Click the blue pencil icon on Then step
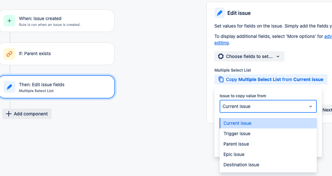 (9, 87)
